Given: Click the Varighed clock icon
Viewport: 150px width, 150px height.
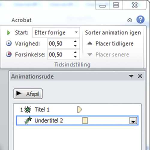Looking at the screenshot, I should (x=9, y=43).
